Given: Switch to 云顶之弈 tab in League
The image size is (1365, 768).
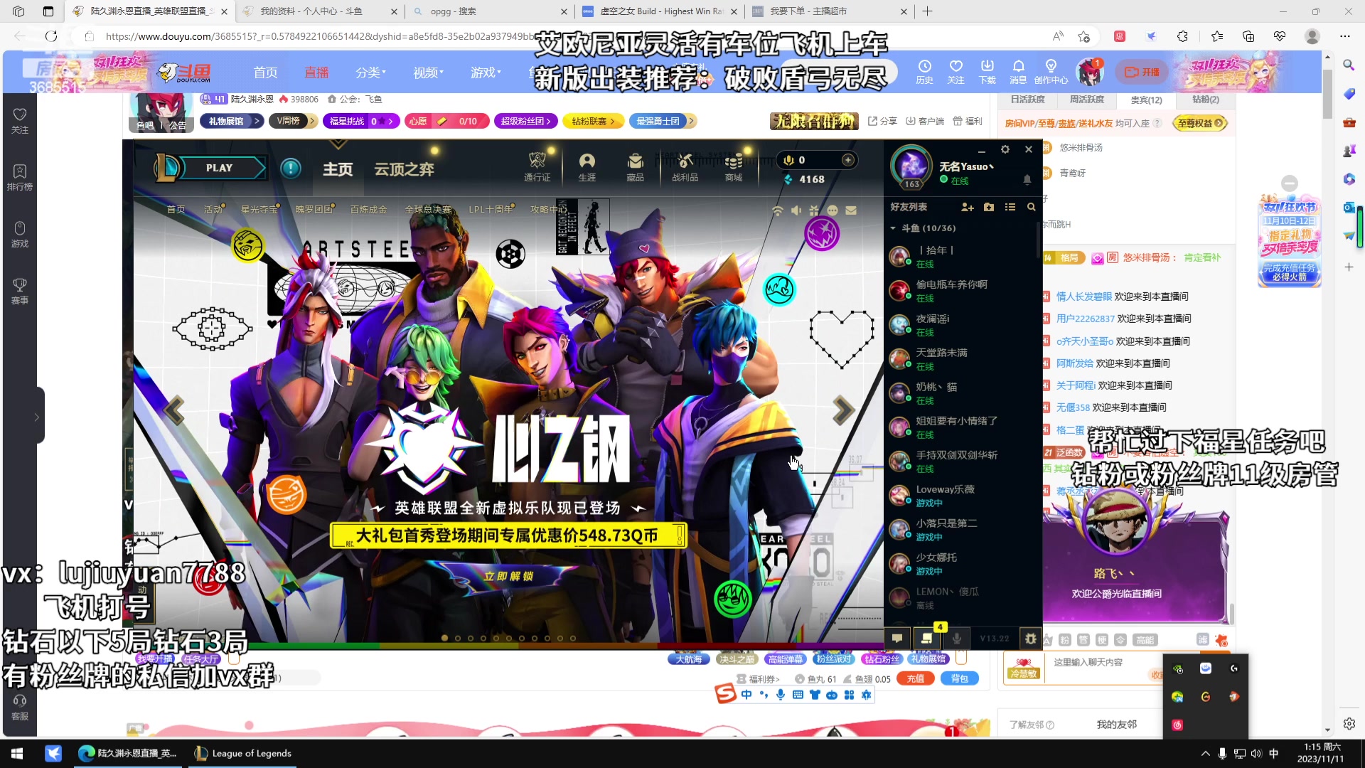Looking at the screenshot, I should click(404, 169).
